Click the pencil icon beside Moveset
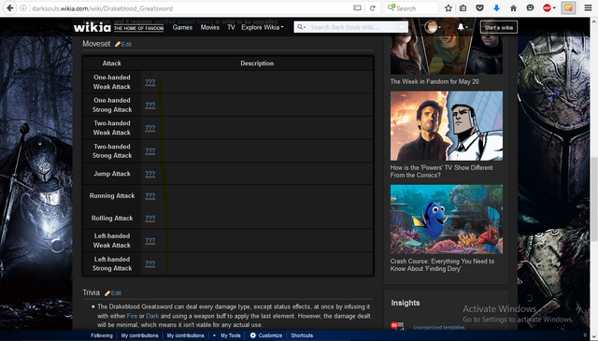 pos(118,44)
